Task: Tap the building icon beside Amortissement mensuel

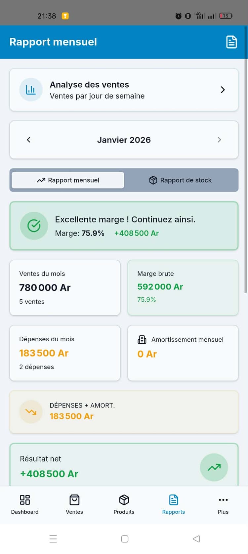Action: click(142, 340)
